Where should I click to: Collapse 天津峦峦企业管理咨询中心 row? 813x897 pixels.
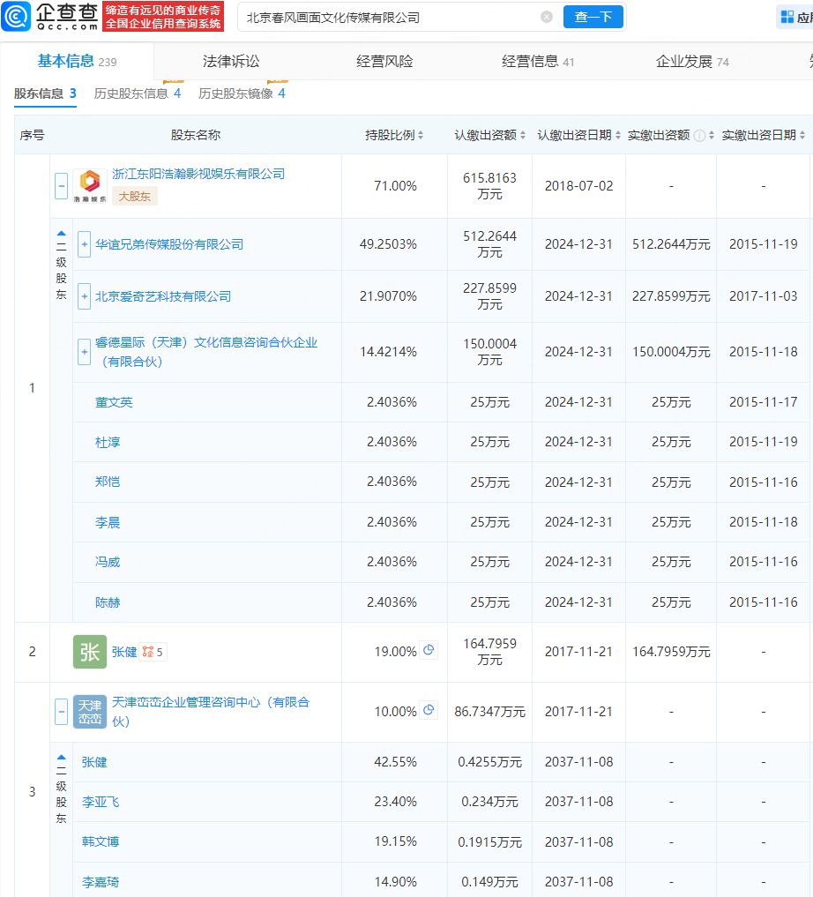[61, 712]
